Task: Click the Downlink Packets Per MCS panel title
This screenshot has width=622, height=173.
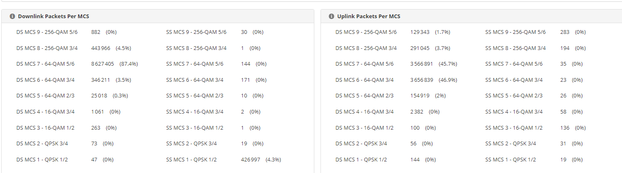Action: (53, 17)
